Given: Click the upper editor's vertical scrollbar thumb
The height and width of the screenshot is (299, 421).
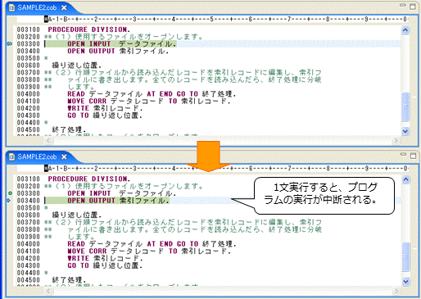Looking at the screenshot, I should [405, 107].
